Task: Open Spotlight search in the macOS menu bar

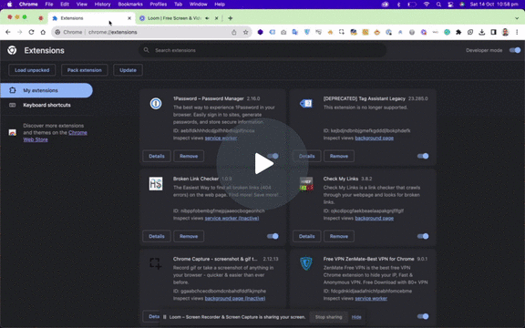Action: (438, 5)
